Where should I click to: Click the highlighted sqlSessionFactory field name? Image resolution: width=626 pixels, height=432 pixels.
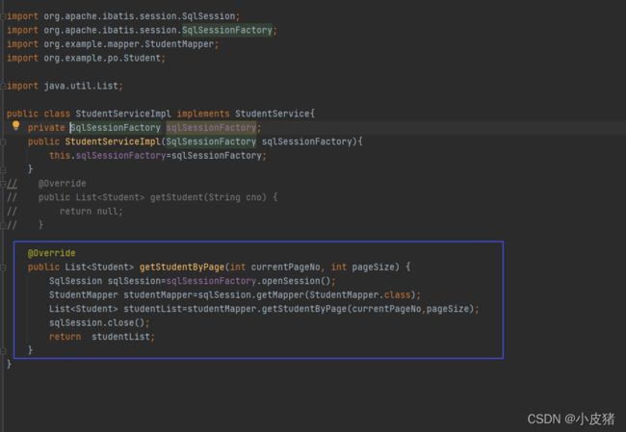211,128
